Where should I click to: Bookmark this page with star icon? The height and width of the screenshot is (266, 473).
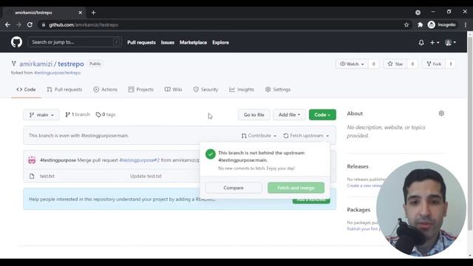[406, 24]
